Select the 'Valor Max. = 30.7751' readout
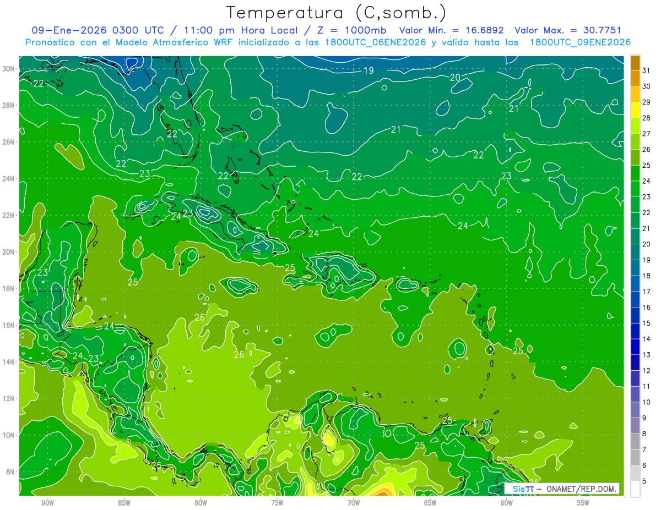 568,30
